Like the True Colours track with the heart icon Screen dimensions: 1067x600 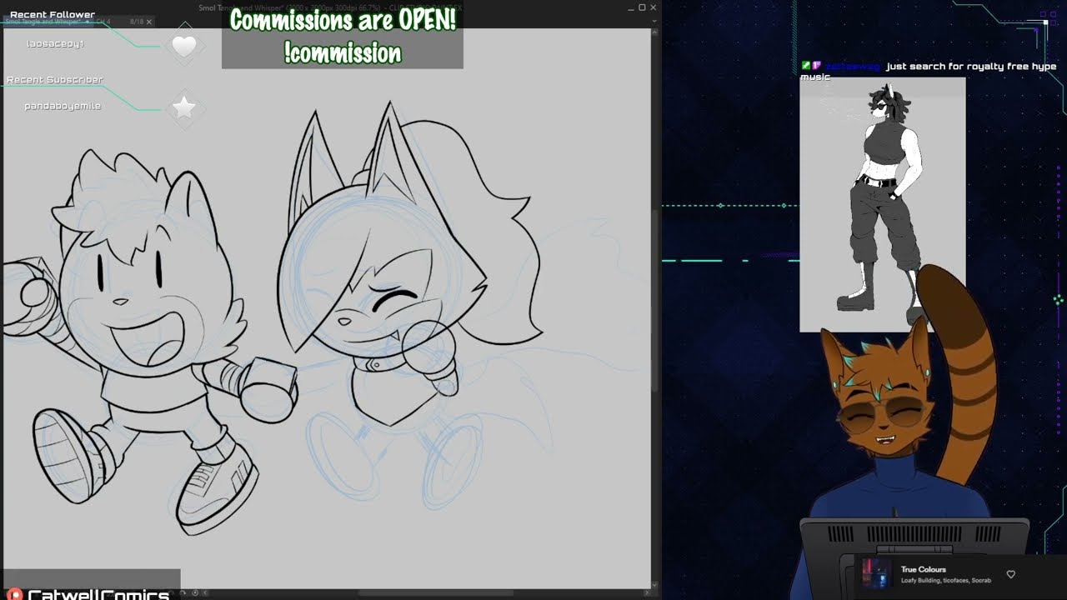tap(1010, 574)
